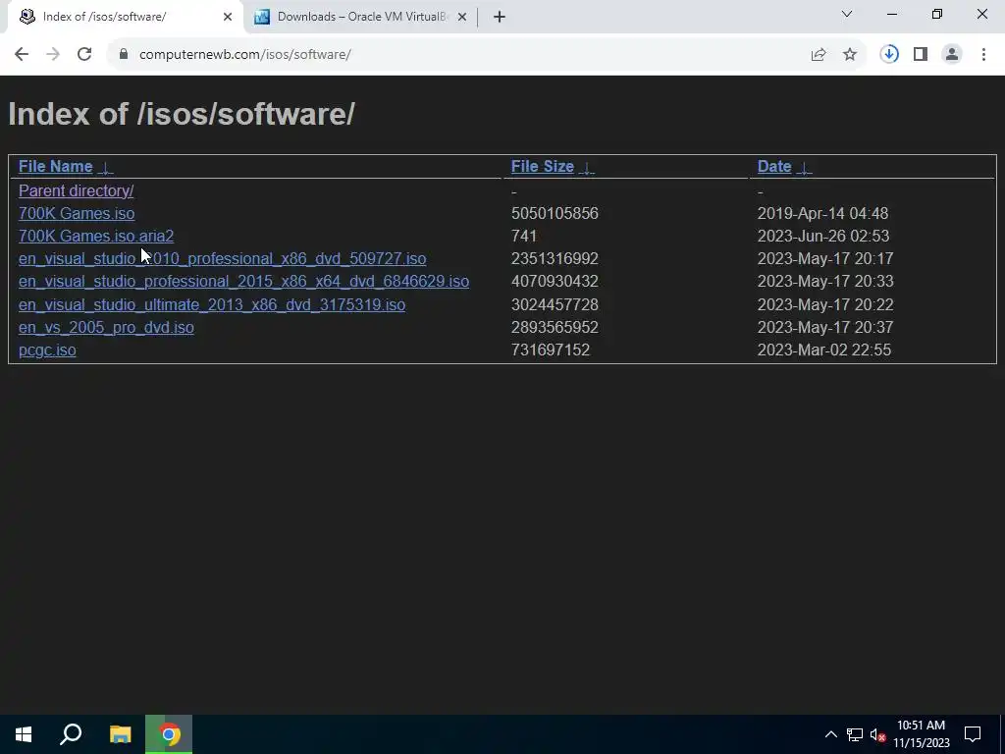Download the 700K Games.iso file
Image resolution: width=1005 pixels, height=754 pixels.
[x=77, y=213]
